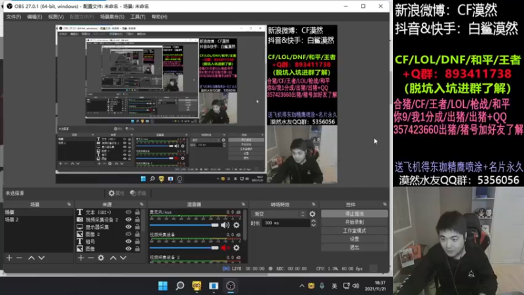The width and height of the screenshot is (524, 295).
Task: Click the 开始录制 button
Action: point(354,222)
